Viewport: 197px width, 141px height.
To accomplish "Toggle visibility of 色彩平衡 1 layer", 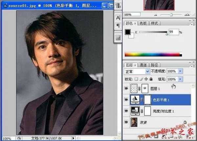I will 127,100.
